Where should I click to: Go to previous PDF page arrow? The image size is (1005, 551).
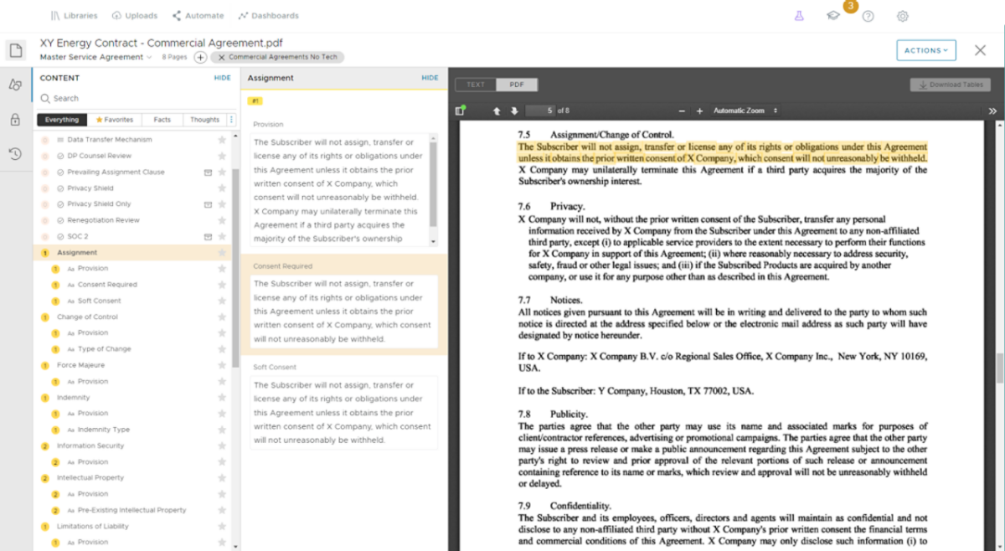[x=496, y=111]
